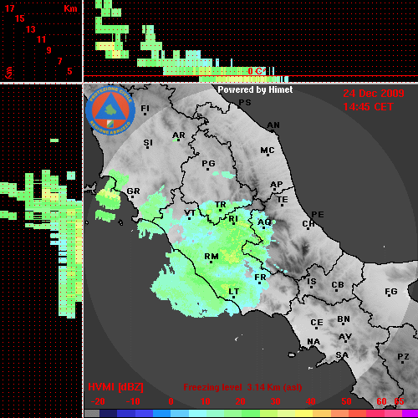Click the purple swatch at the scale's end
Screen dimensions: 418x418
[x=410, y=413]
